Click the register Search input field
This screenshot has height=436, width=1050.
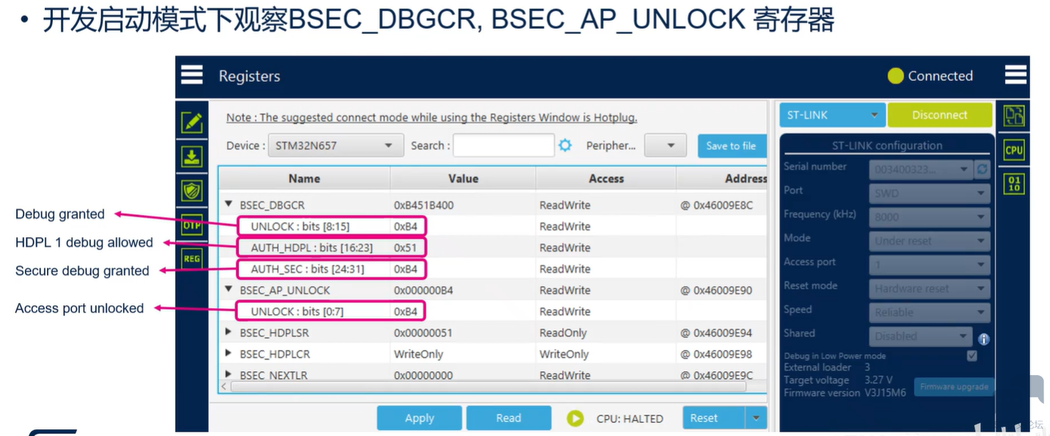tap(503, 145)
